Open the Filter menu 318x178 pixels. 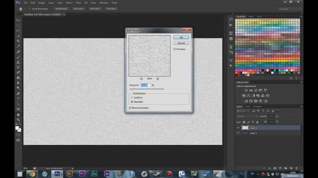point(79,3)
